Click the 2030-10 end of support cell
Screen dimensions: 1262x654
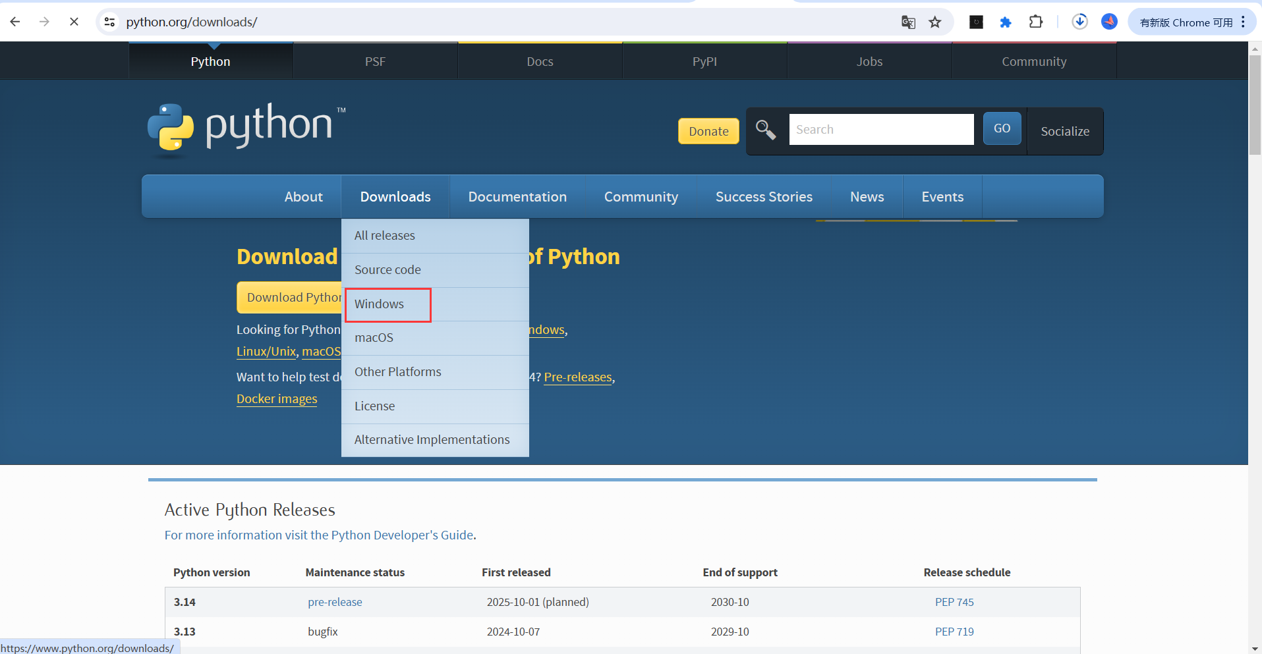point(730,602)
